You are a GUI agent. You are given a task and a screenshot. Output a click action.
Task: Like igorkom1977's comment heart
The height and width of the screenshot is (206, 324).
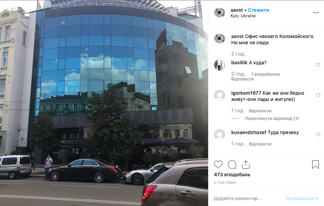[318, 95]
